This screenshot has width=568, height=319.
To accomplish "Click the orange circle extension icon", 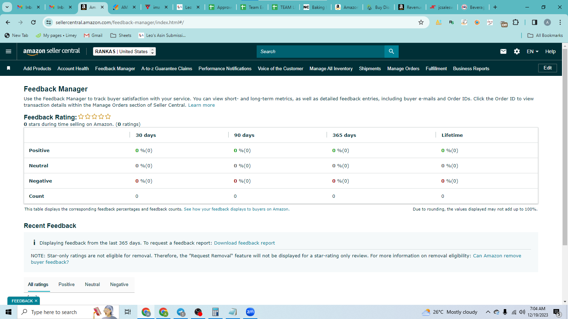I will 477,22.
